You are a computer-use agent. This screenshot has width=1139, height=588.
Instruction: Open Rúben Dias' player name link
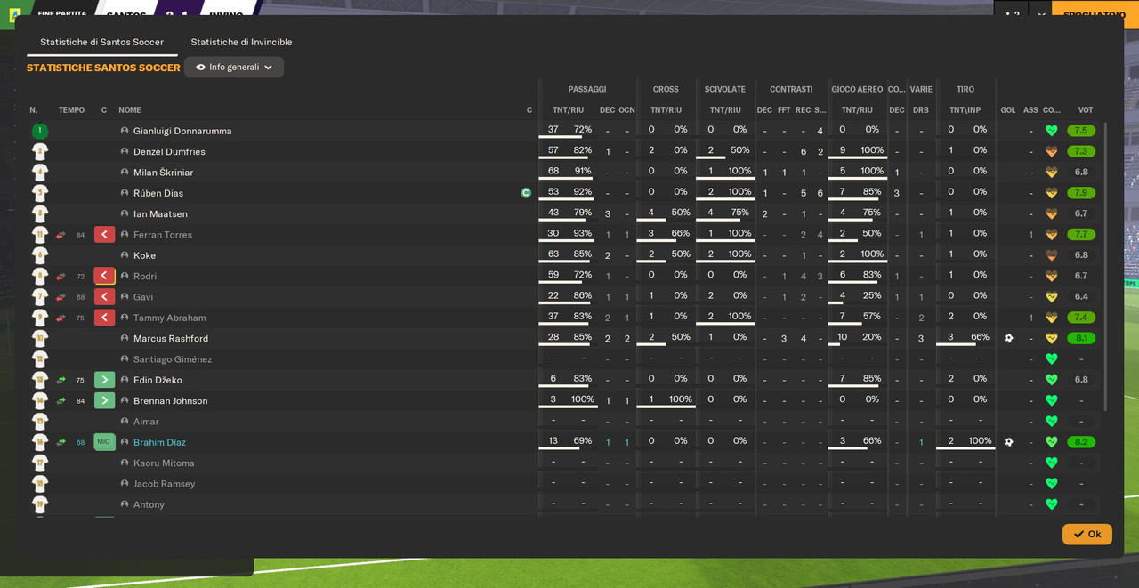click(x=158, y=193)
